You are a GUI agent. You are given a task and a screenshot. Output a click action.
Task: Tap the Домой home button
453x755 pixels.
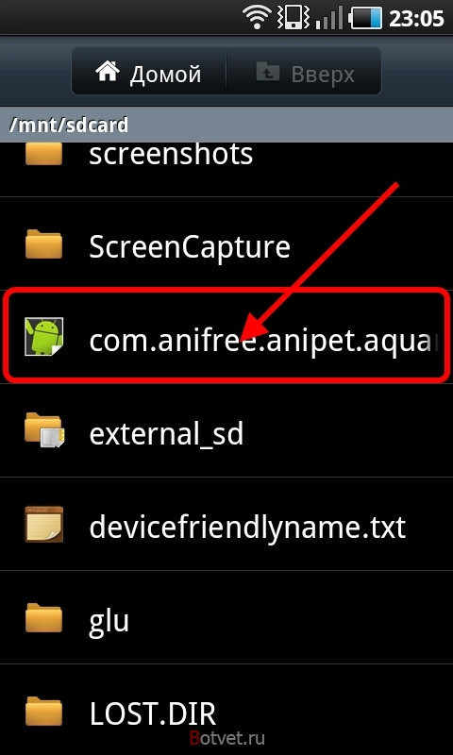tap(149, 74)
